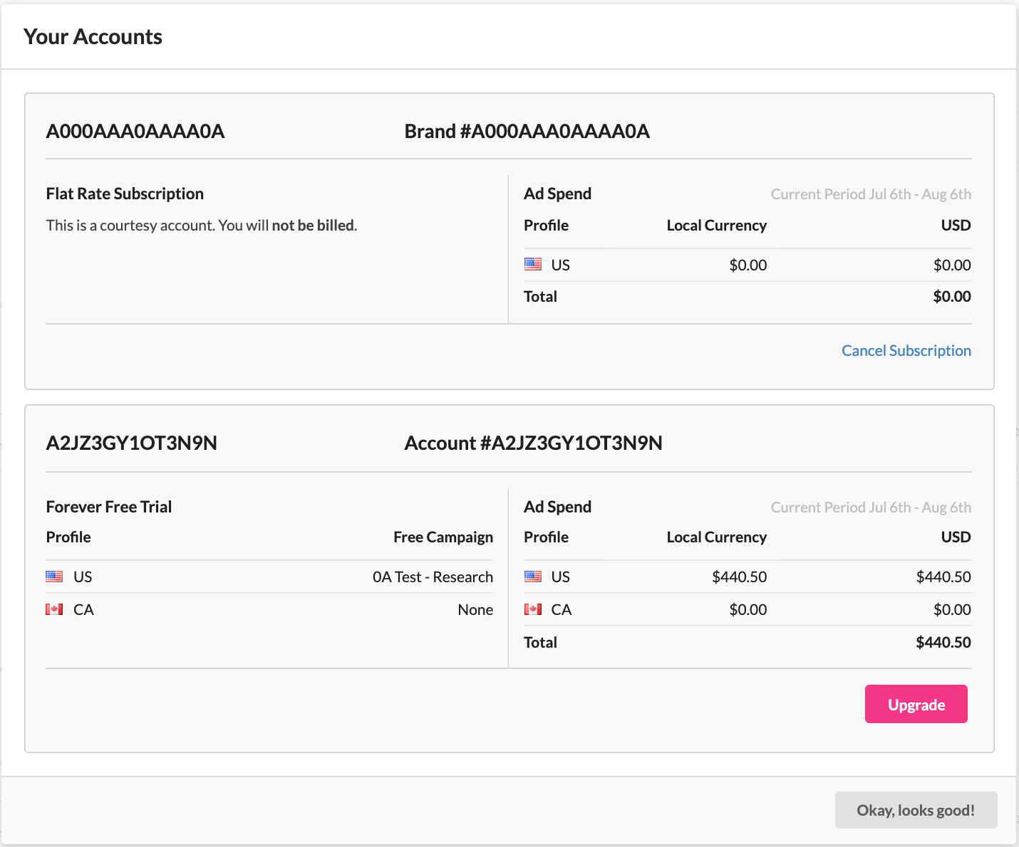Click the US flag under Forever Free Trial
This screenshot has height=847, width=1019.
tap(54, 577)
